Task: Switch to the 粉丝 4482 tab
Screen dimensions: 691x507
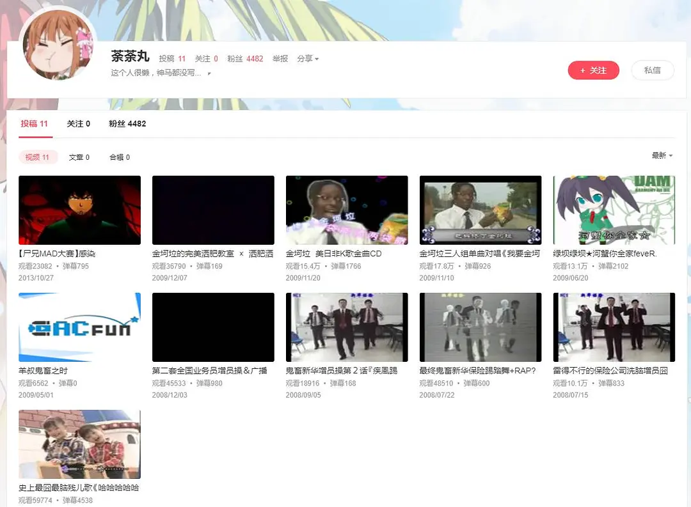Action: (x=127, y=123)
